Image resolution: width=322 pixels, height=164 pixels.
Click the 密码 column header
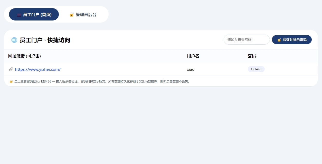pos(252,56)
